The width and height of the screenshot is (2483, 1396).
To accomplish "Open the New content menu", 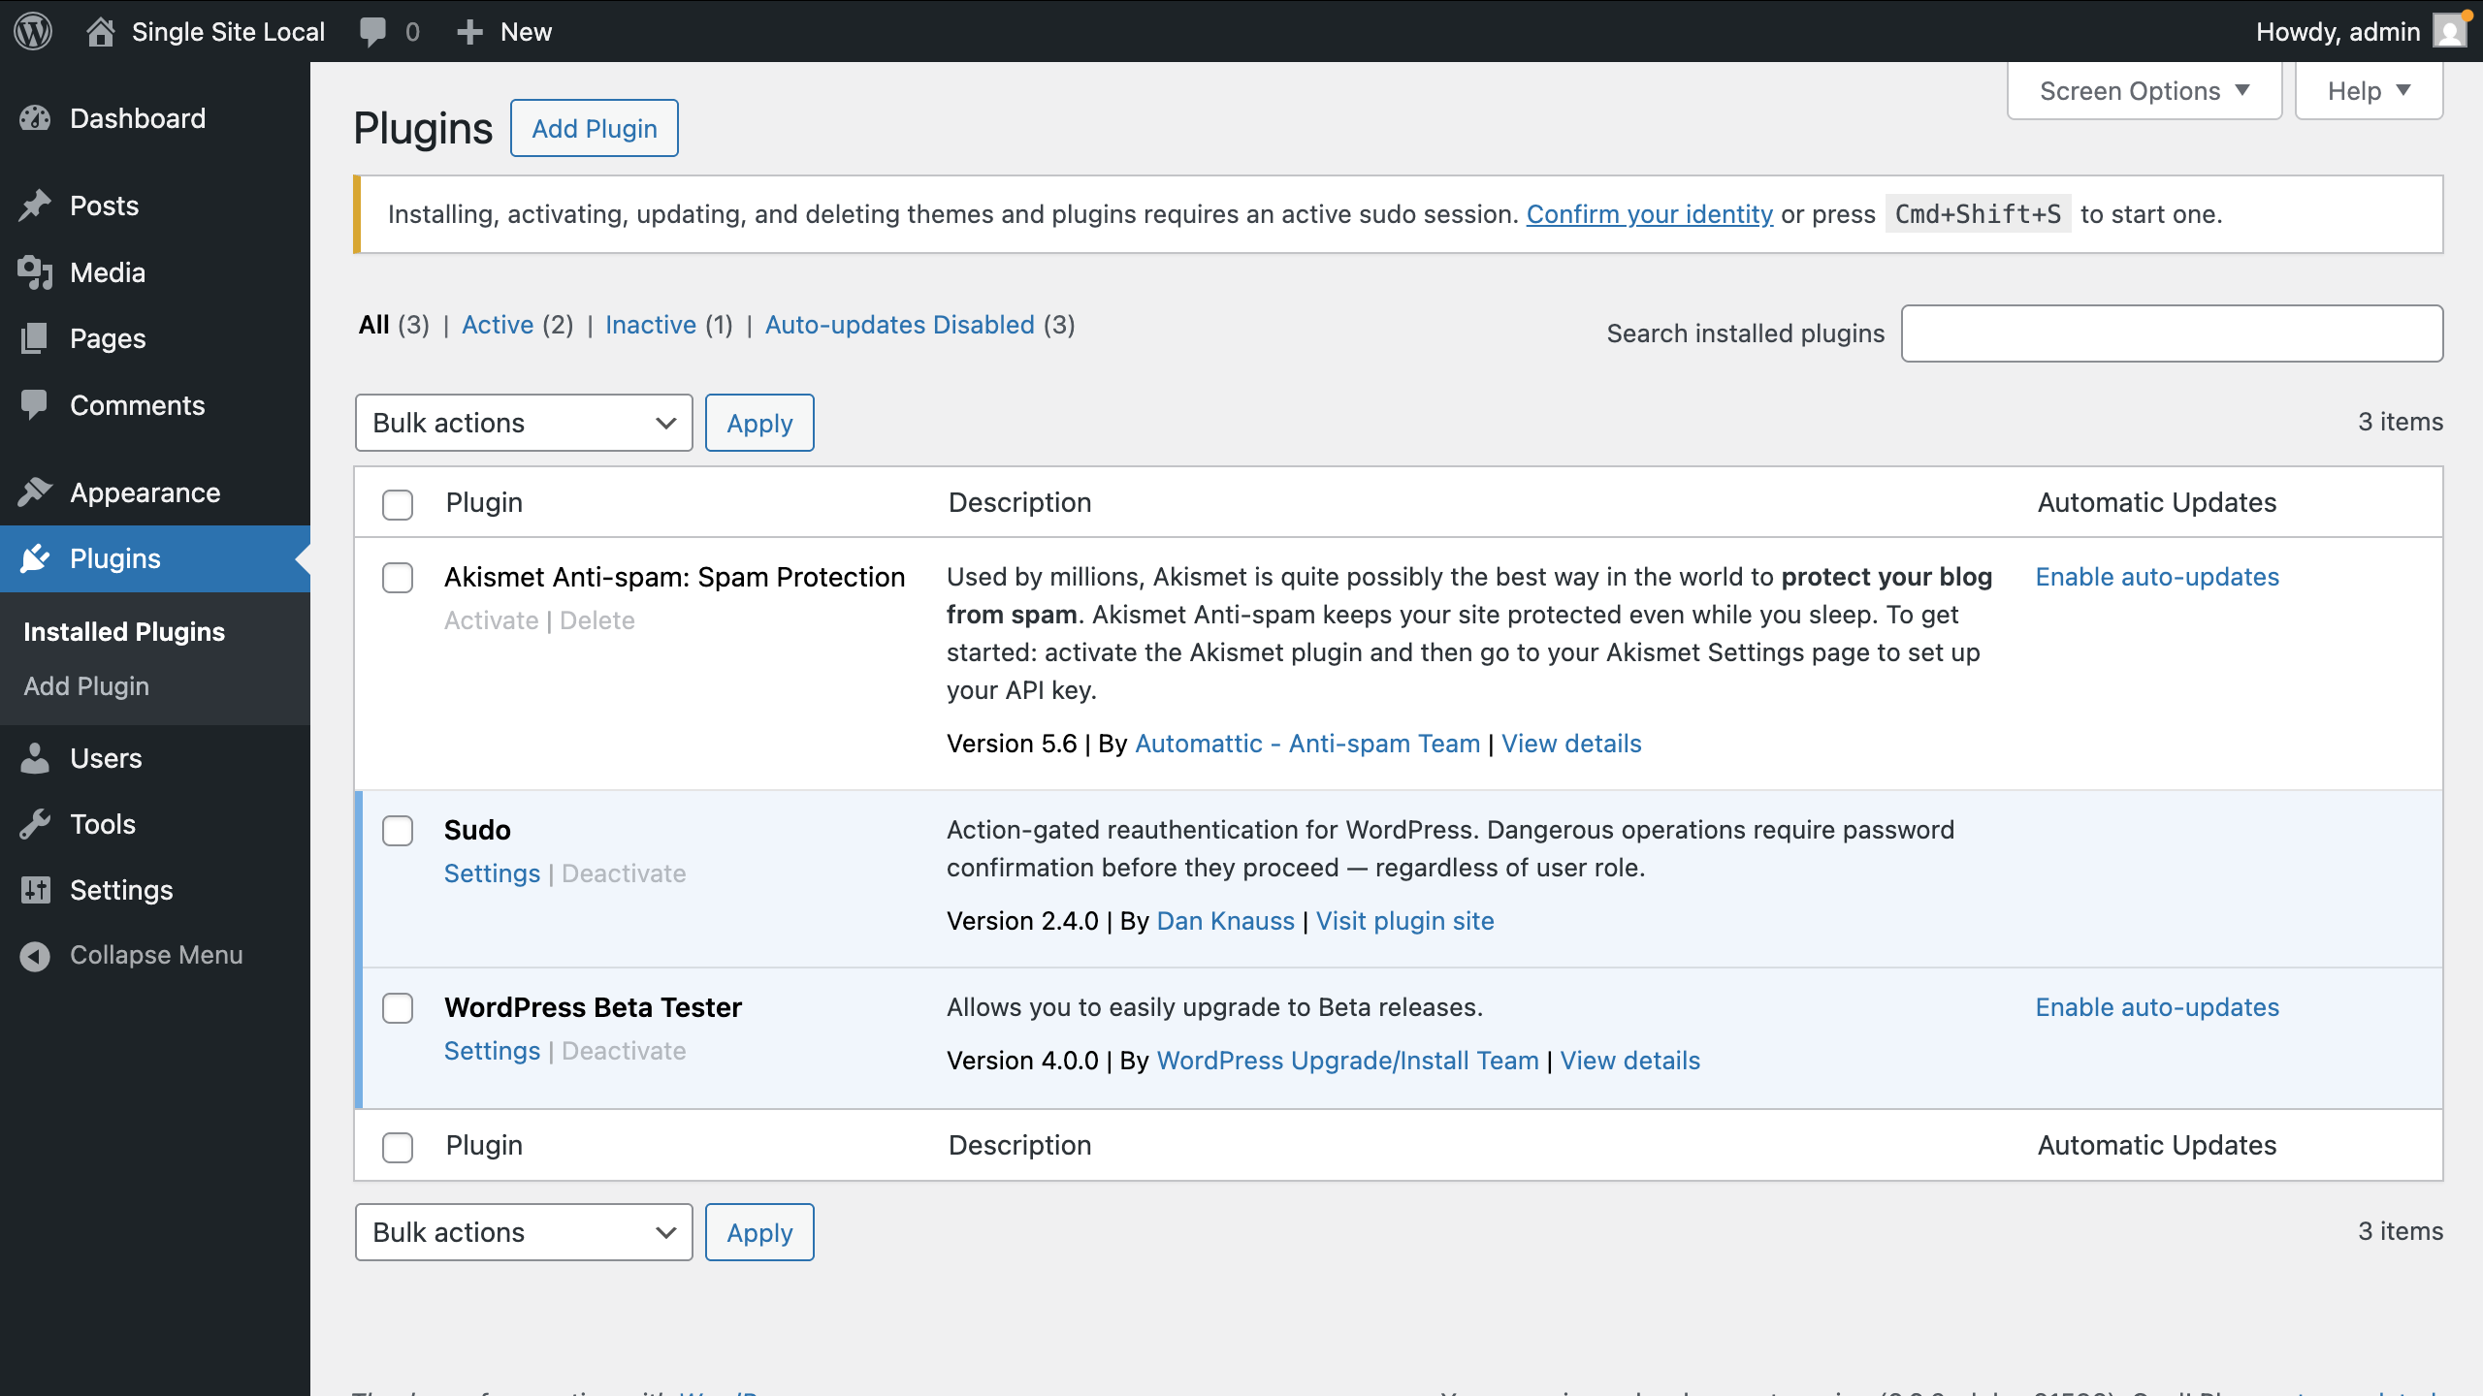I will click(504, 31).
